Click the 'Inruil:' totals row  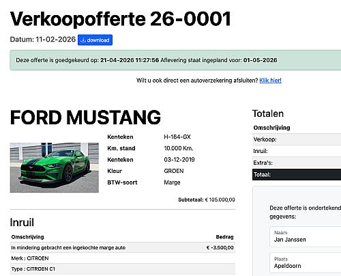pos(297,151)
